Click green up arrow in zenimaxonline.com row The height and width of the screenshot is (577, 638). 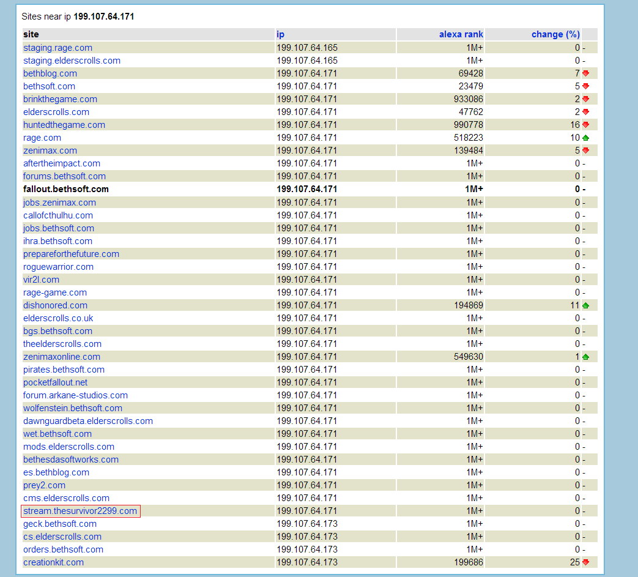click(586, 357)
